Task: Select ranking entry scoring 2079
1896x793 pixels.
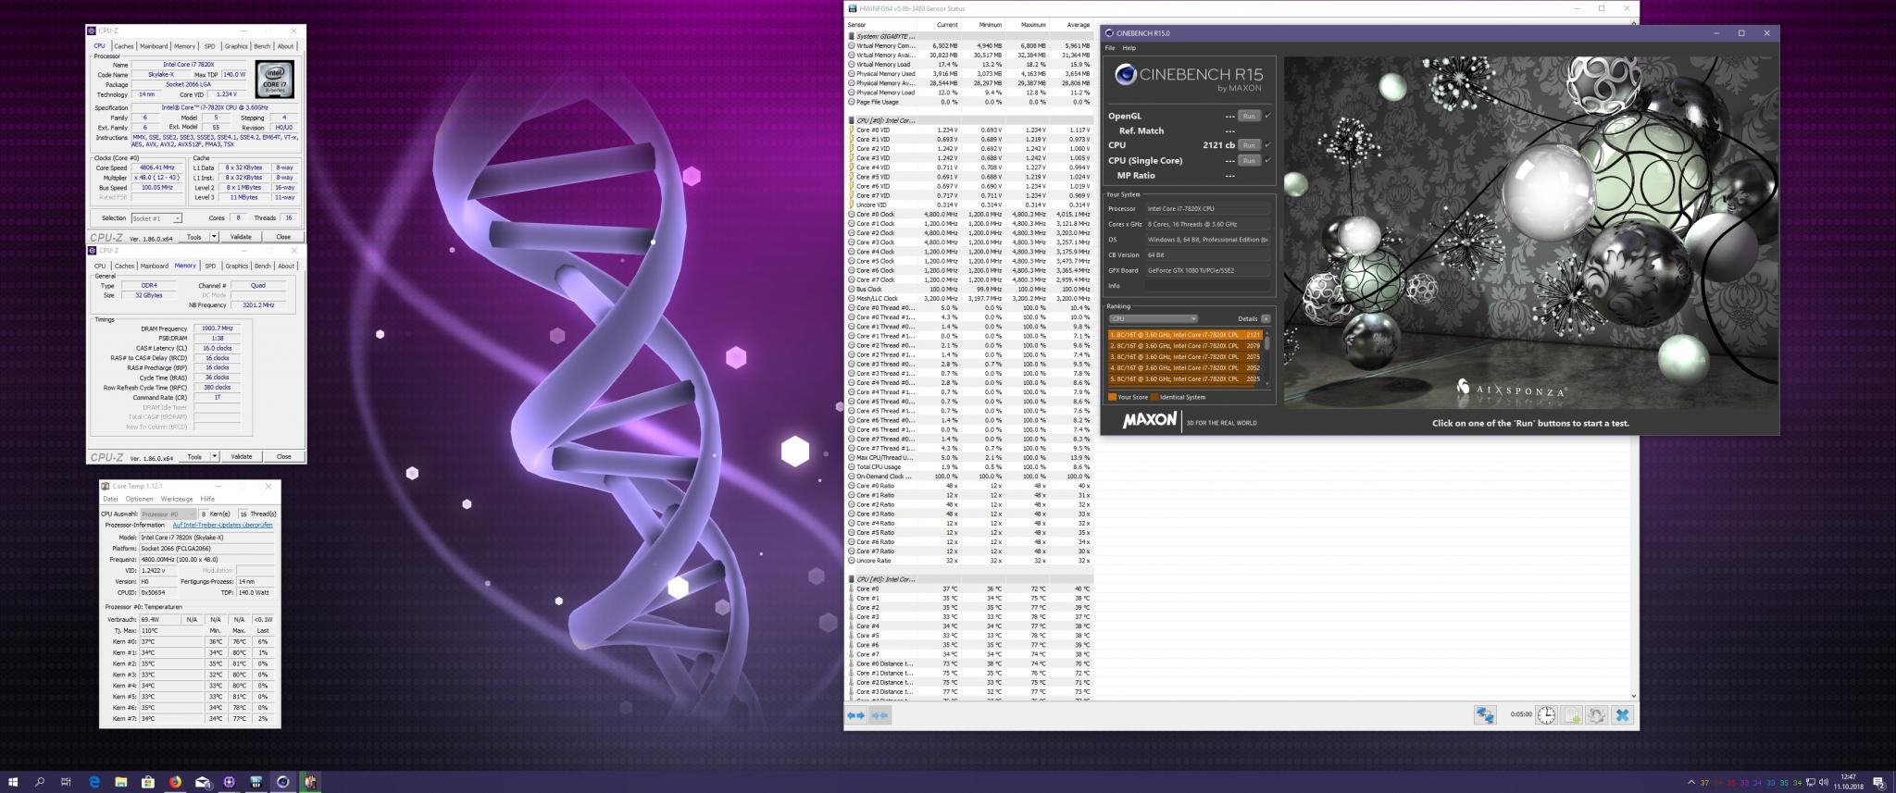Action: [x=1186, y=346]
